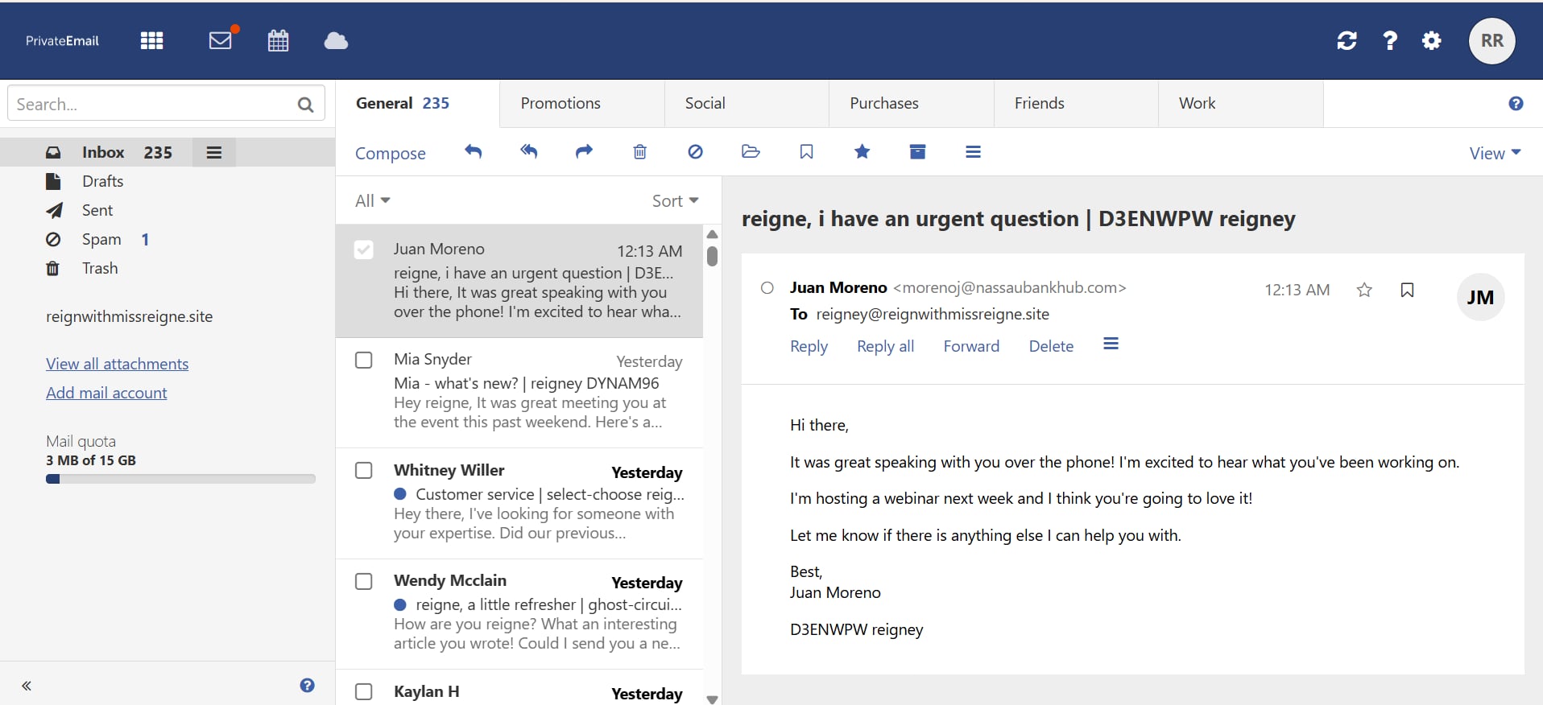
Task: Collapse the sidebar with double chevron
Action: pyautogui.click(x=27, y=686)
